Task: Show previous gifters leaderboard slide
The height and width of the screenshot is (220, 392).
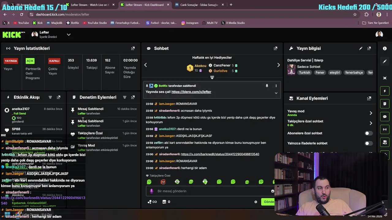Action: [x=145, y=65]
